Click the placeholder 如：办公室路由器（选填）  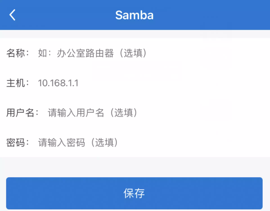tap(93, 53)
